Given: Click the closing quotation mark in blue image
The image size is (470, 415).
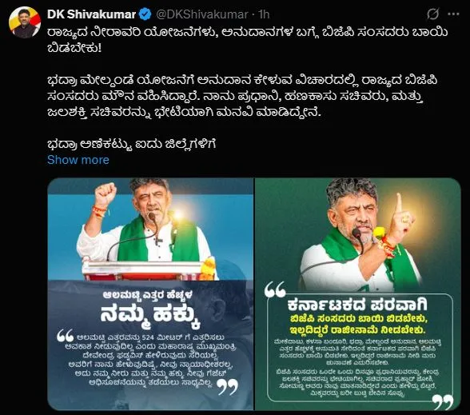Looking at the screenshot, I should [x=228, y=386].
